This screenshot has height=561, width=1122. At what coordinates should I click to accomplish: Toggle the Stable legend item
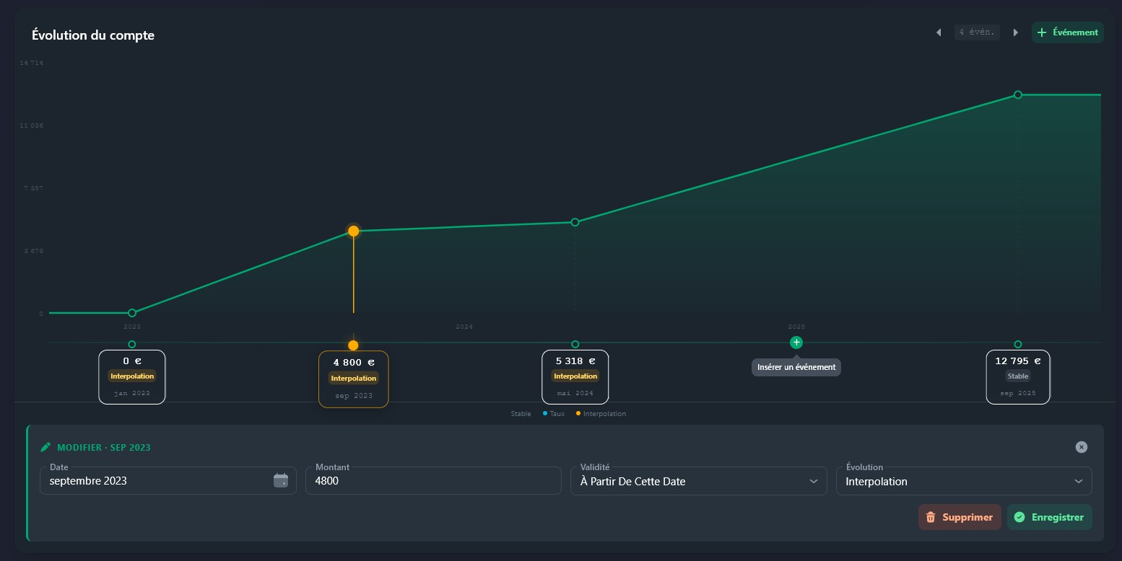521,414
